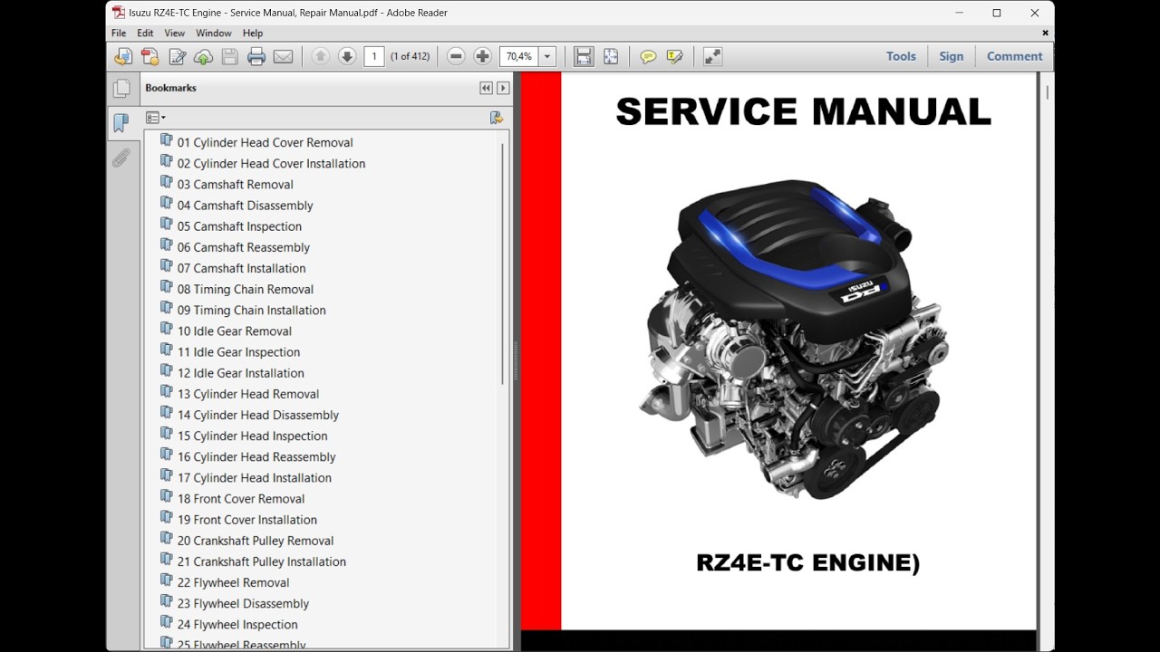Select bookmark 15 Cylinder Head Inspection
The image size is (1160, 652).
(x=252, y=436)
